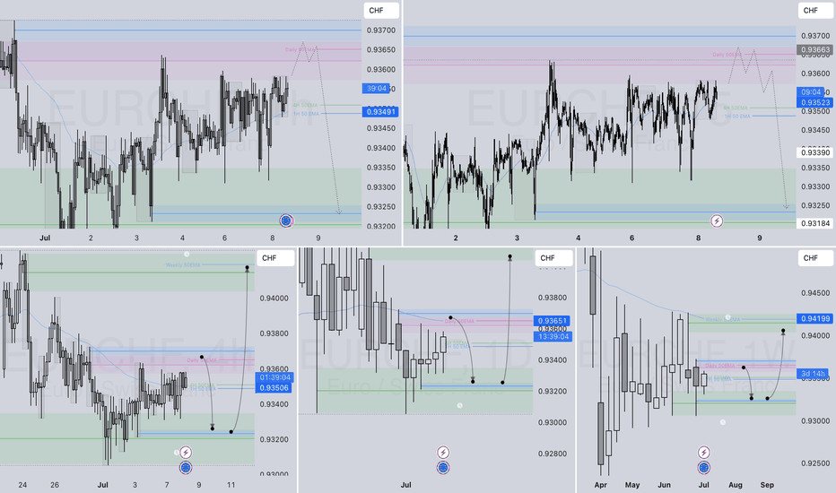Click the Jun label on 1W time axis

[x=665, y=485]
